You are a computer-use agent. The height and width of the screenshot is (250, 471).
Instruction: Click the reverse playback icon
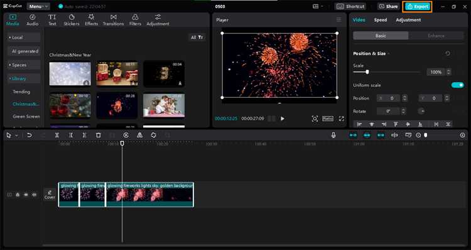[126, 135]
